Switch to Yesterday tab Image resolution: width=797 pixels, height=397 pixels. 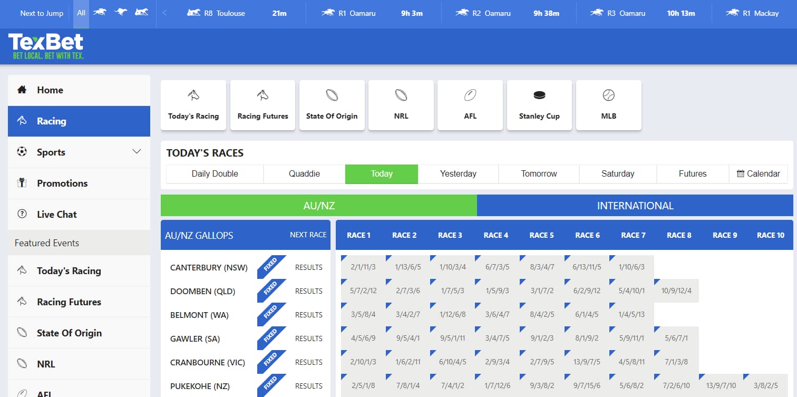(458, 174)
